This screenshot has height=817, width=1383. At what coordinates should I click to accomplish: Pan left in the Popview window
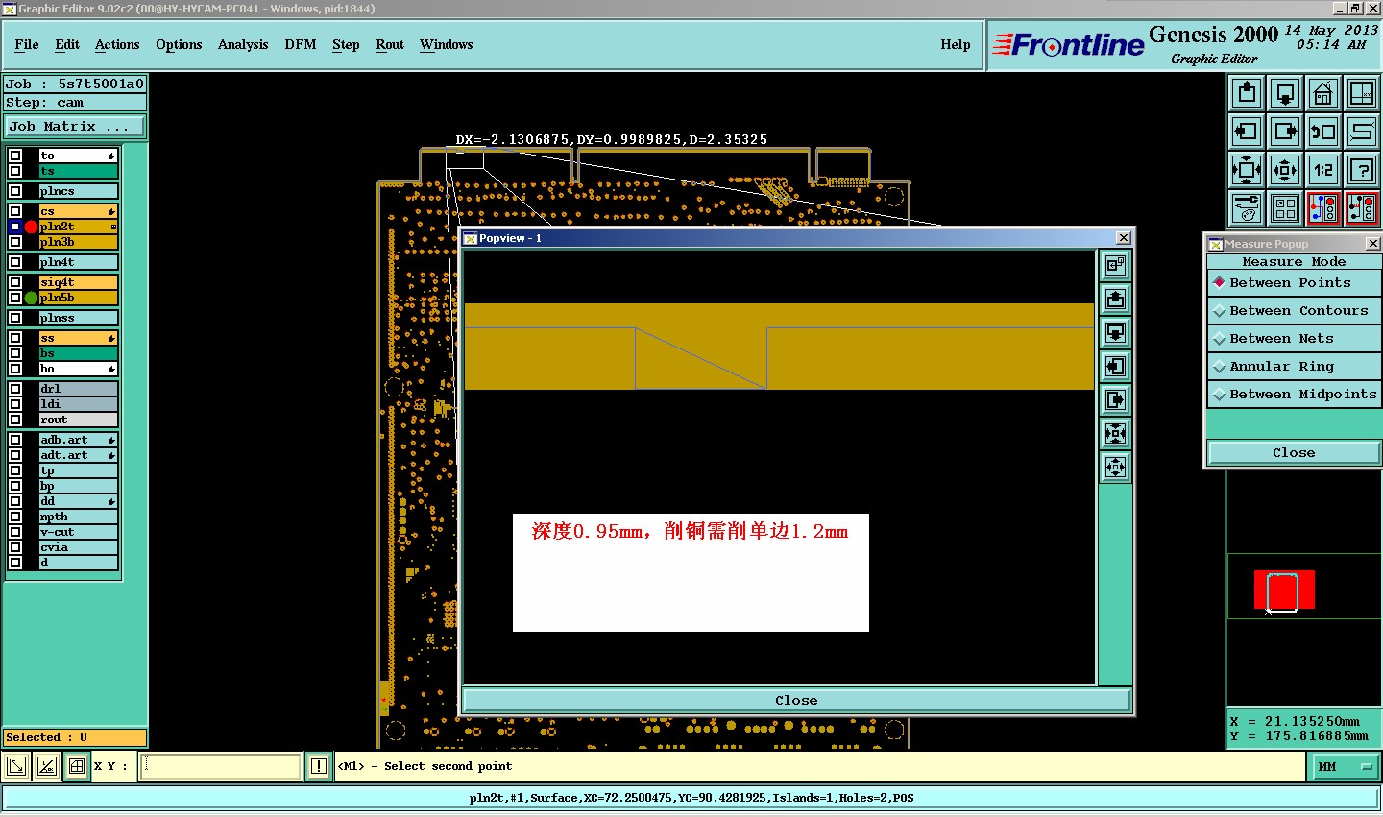pyautogui.click(x=1115, y=367)
